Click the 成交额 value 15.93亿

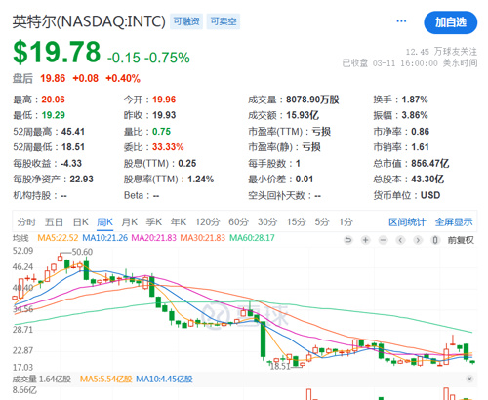pyautogui.click(x=303, y=115)
